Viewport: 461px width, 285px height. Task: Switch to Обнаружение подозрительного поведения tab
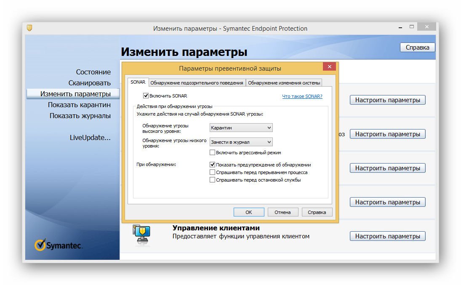[197, 83]
